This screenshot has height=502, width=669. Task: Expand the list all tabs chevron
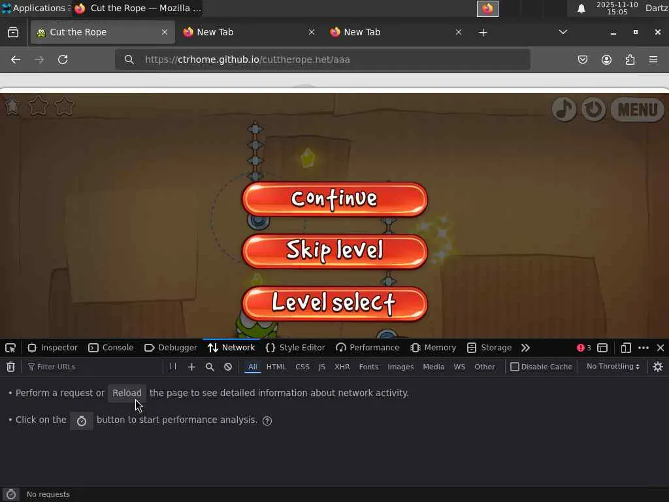point(563,32)
